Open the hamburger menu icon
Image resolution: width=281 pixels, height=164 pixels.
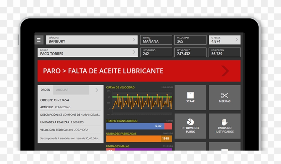39,40
